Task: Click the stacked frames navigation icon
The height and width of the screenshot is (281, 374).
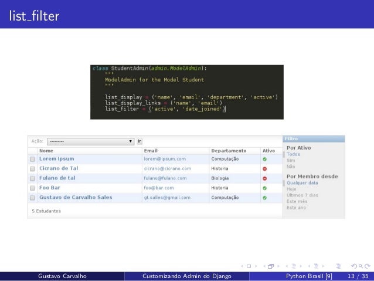Action: [271, 266]
